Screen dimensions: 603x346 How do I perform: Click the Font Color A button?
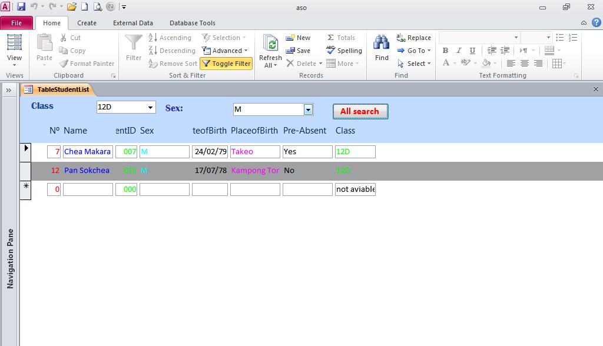(x=446, y=63)
